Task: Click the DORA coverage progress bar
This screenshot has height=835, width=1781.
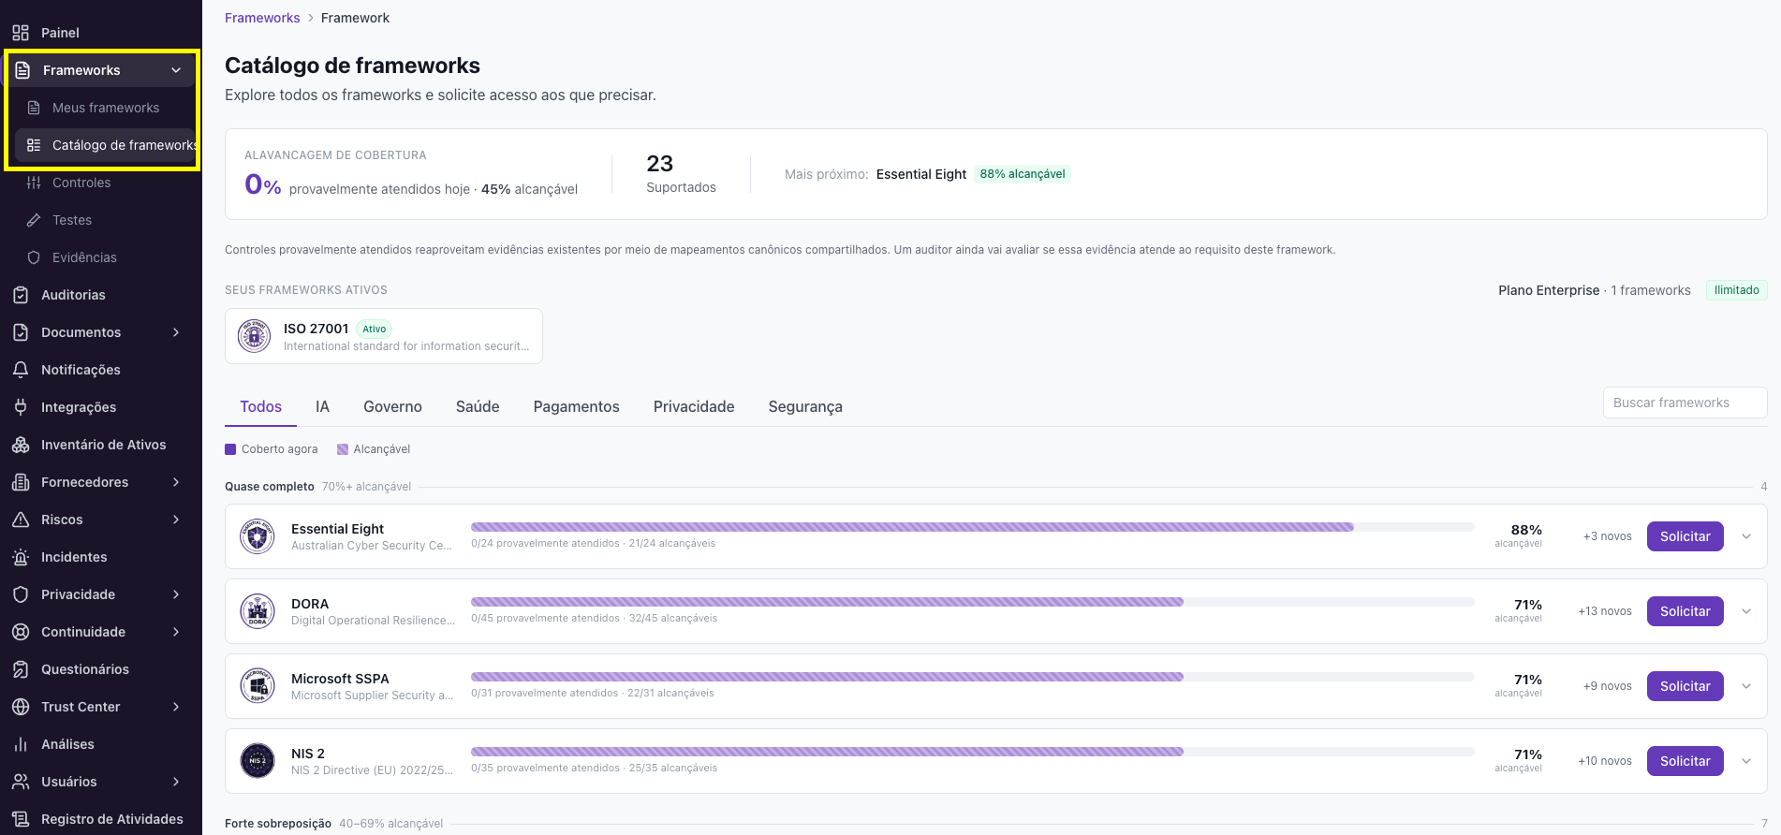Action: (x=972, y=602)
